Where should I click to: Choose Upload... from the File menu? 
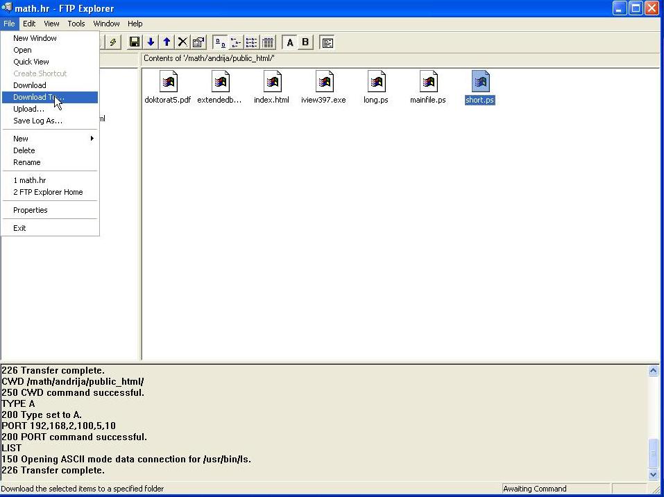click(x=50, y=109)
